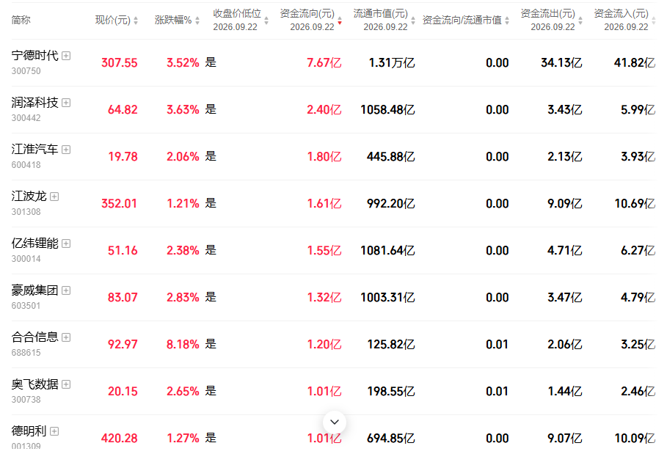
Task: Click the plus icon next to 江淮汽车
Action: click(x=66, y=149)
